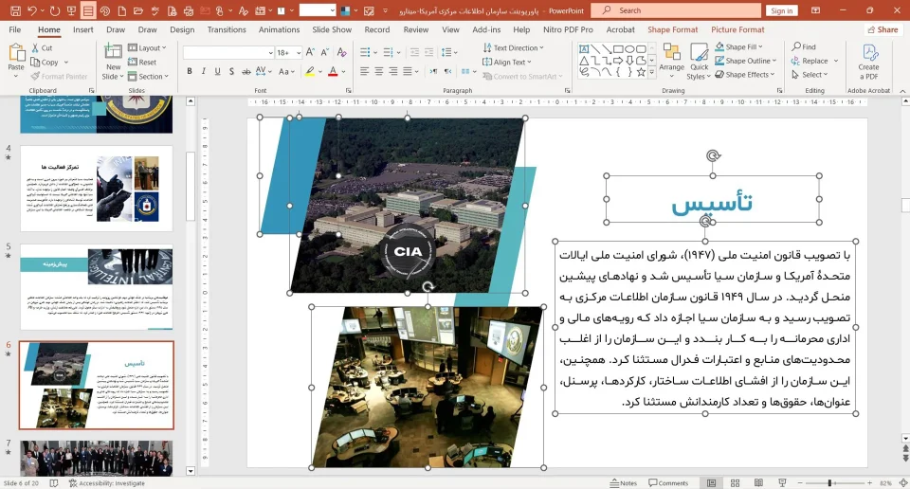Screen dimensions: 910x489
Task: Click the Cut icon
Action: click(x=42, y=48)
